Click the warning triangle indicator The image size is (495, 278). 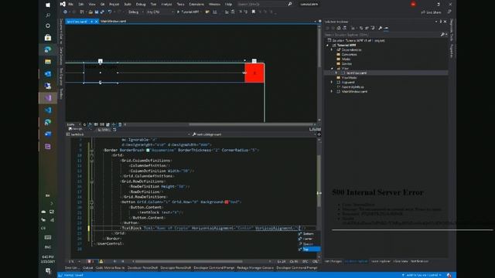(101, 262)
